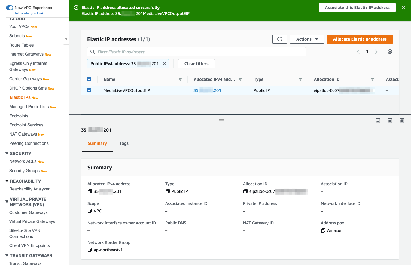
Task: Open NAT Gateways in sidebar
Action: [23, 134]
